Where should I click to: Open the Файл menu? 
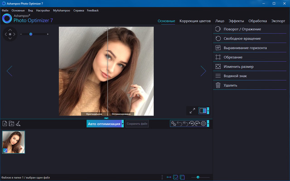click(5, 10)
